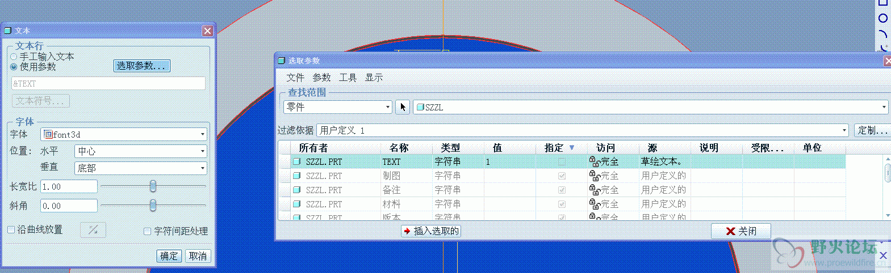The width and height of the screenshot is (891, 273).
Task: Click lock access icon in 备注 row
Action: pyautogui.click(x=595, y=190)
